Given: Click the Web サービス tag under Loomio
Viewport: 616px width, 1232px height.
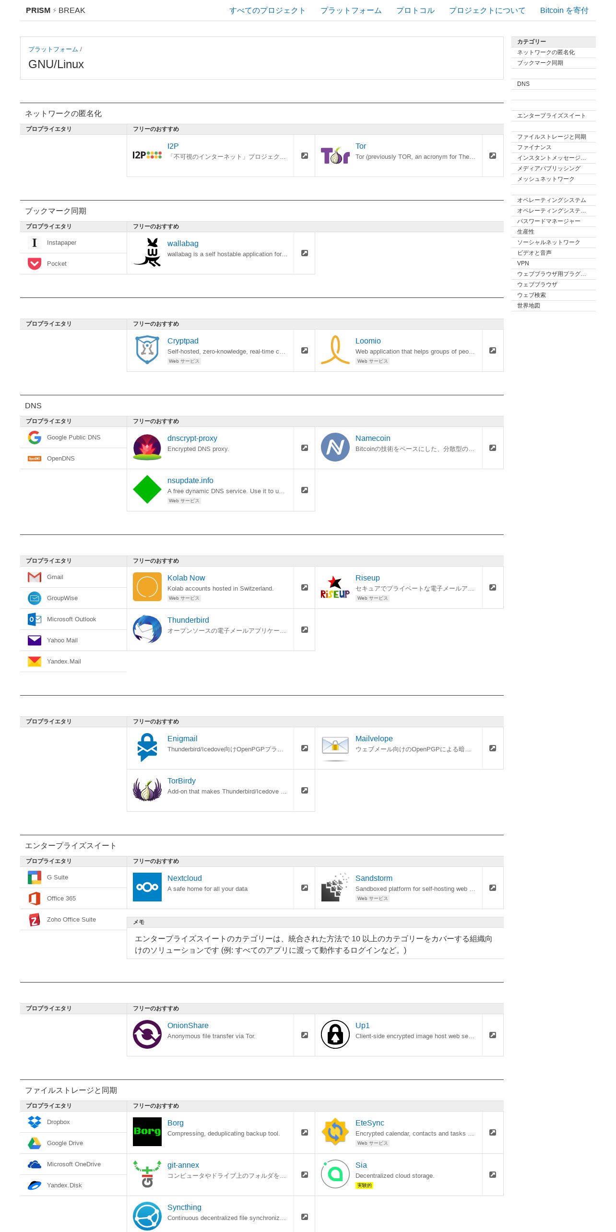Looking at the screenshot, I should click(x=372, y=361).
